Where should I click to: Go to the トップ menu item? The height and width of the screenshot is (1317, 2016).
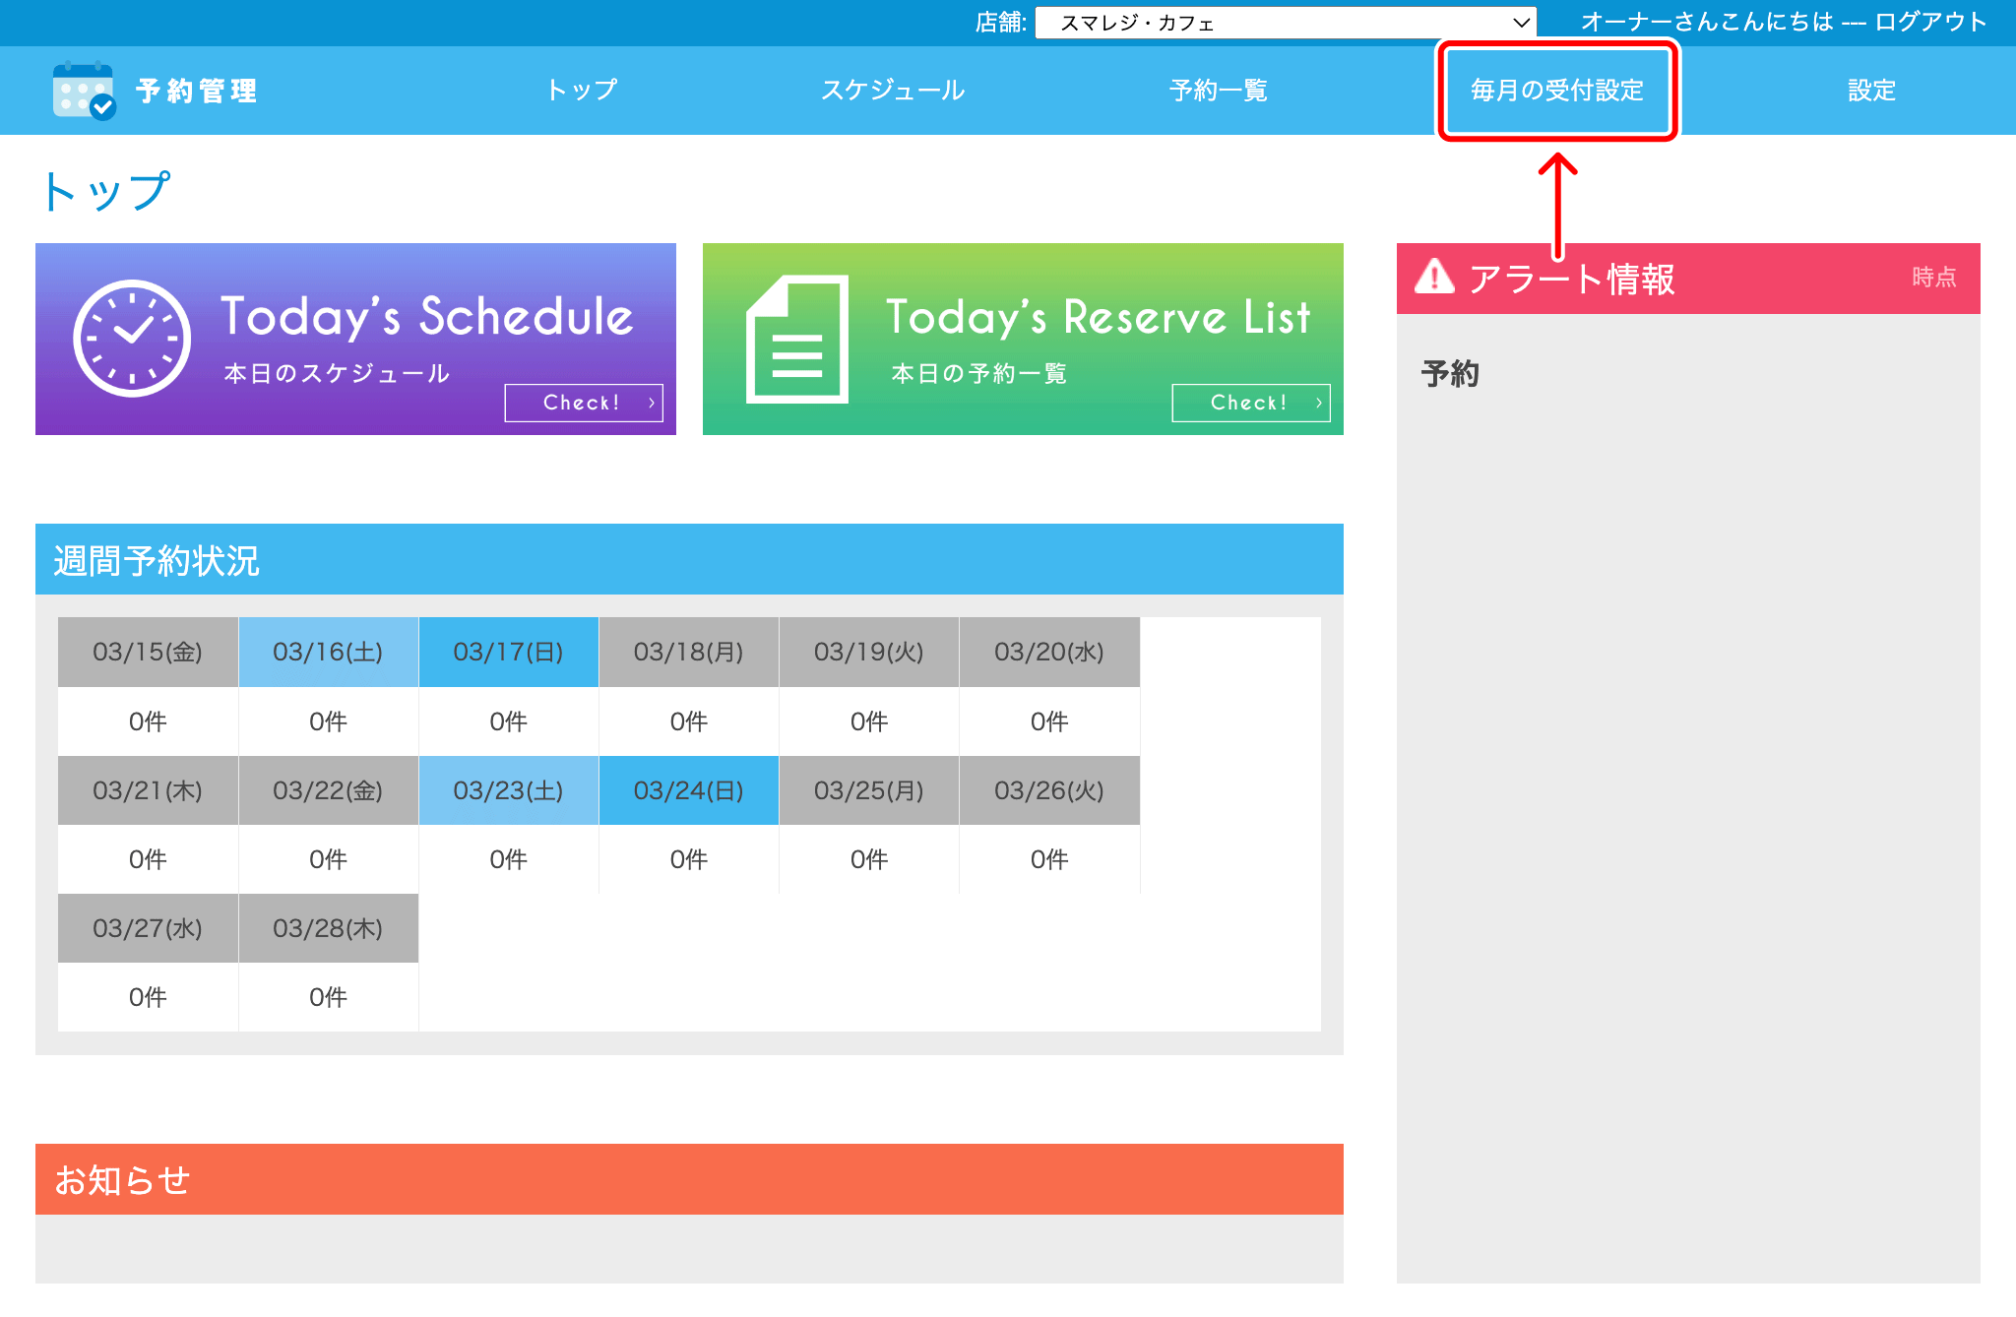click(x=582, y=91)
